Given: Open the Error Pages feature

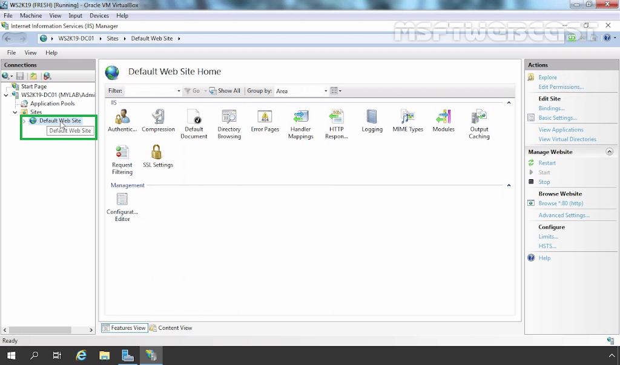Looking at the screenshot, I should point(265,120).
